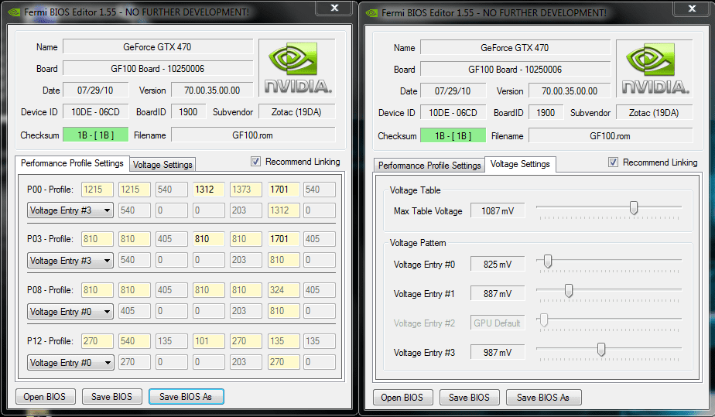Click Save BIOS As in right window

click(x=543, y=398)
